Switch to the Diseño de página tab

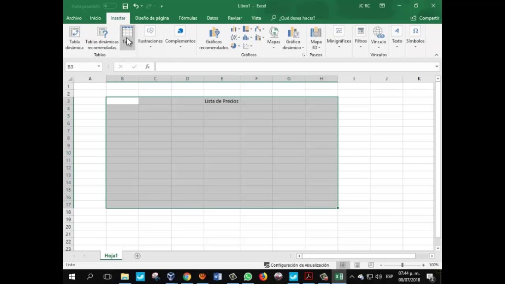[x=152, y=18]
